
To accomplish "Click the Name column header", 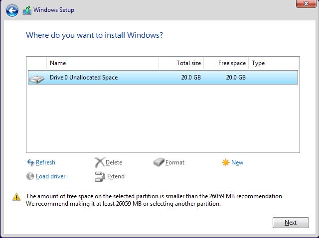I will 103,63.
